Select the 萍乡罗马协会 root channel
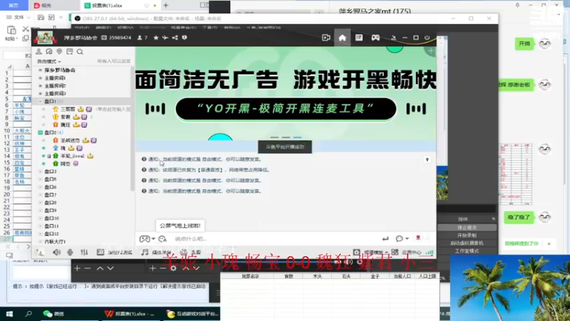This screenshot has width=570, height=321. coord(60,70)
